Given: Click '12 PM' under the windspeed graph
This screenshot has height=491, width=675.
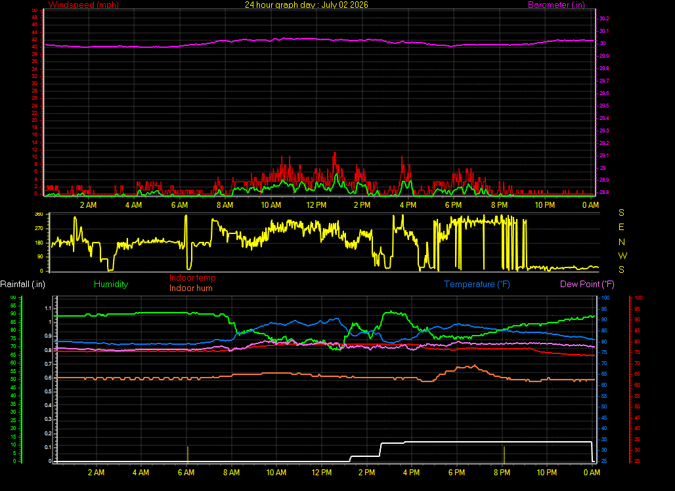Looking at the screenshot, I should tap(316, 205).
